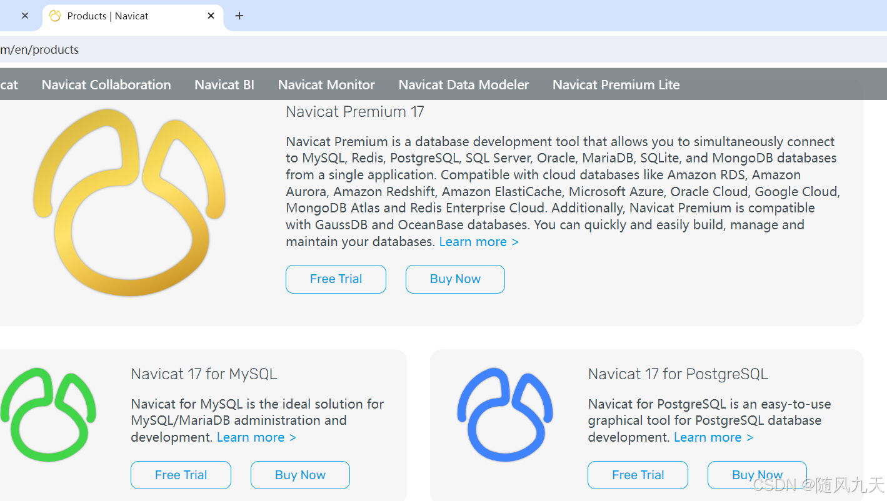This screenshot has width=887, height=501.
Task: Click Buy Now for Navicat 17 for MySQL
Action: [x=300, y=475]
